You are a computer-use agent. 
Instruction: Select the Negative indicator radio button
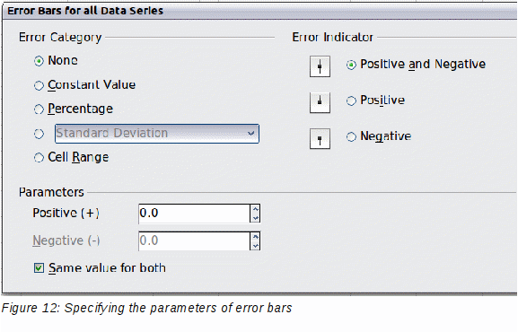[351, 136]
